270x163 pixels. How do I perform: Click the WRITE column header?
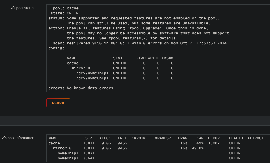(154, 58)
